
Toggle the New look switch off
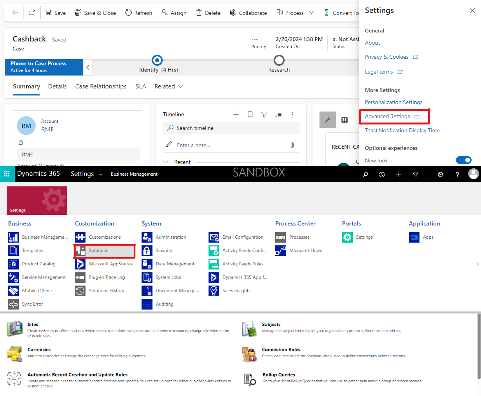[464, 160]
